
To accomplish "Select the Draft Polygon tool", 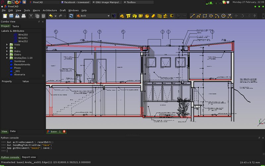I will click(x=211, y=16).
